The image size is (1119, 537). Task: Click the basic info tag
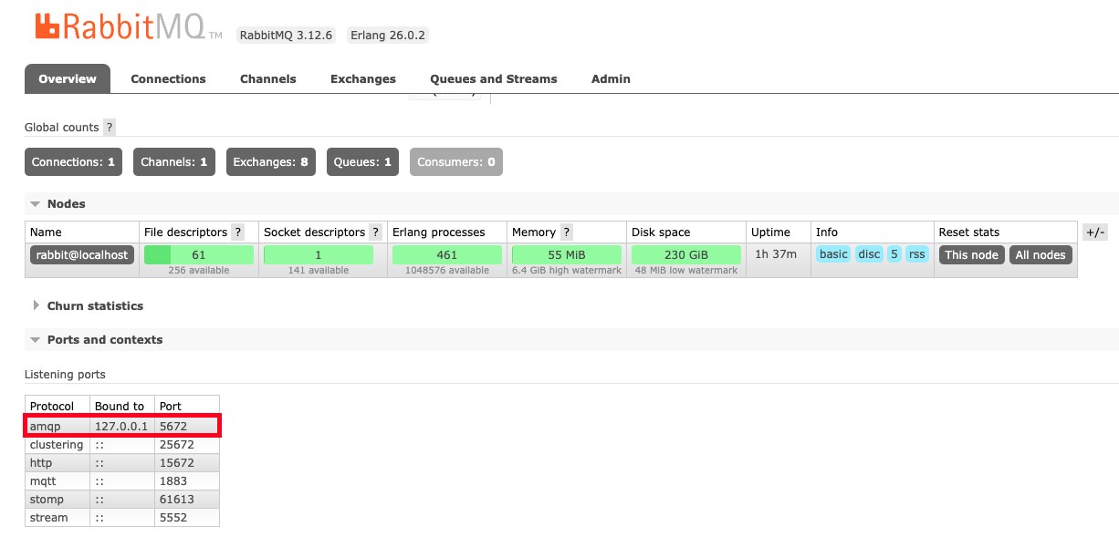(833, 254)
